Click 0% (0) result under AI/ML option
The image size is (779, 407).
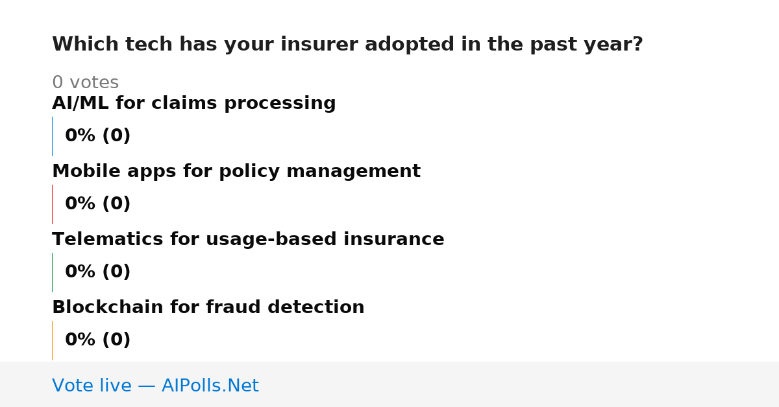[x=97, y=136]
